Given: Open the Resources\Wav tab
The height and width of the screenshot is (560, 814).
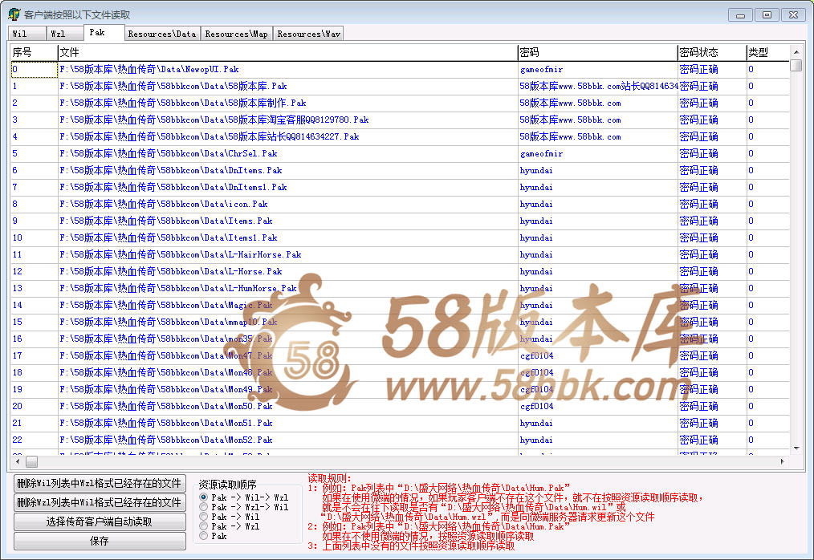Looking at the screenshot, I should click(308, 34).
